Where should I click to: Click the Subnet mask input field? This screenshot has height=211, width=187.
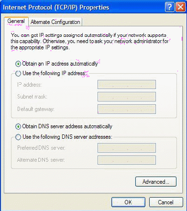(x=127, y=97)
